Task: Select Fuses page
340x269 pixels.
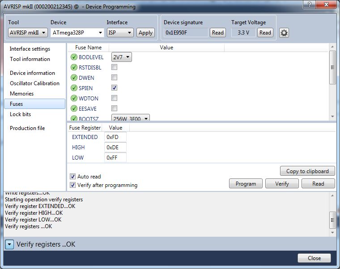Action: (x=35, y=104)
